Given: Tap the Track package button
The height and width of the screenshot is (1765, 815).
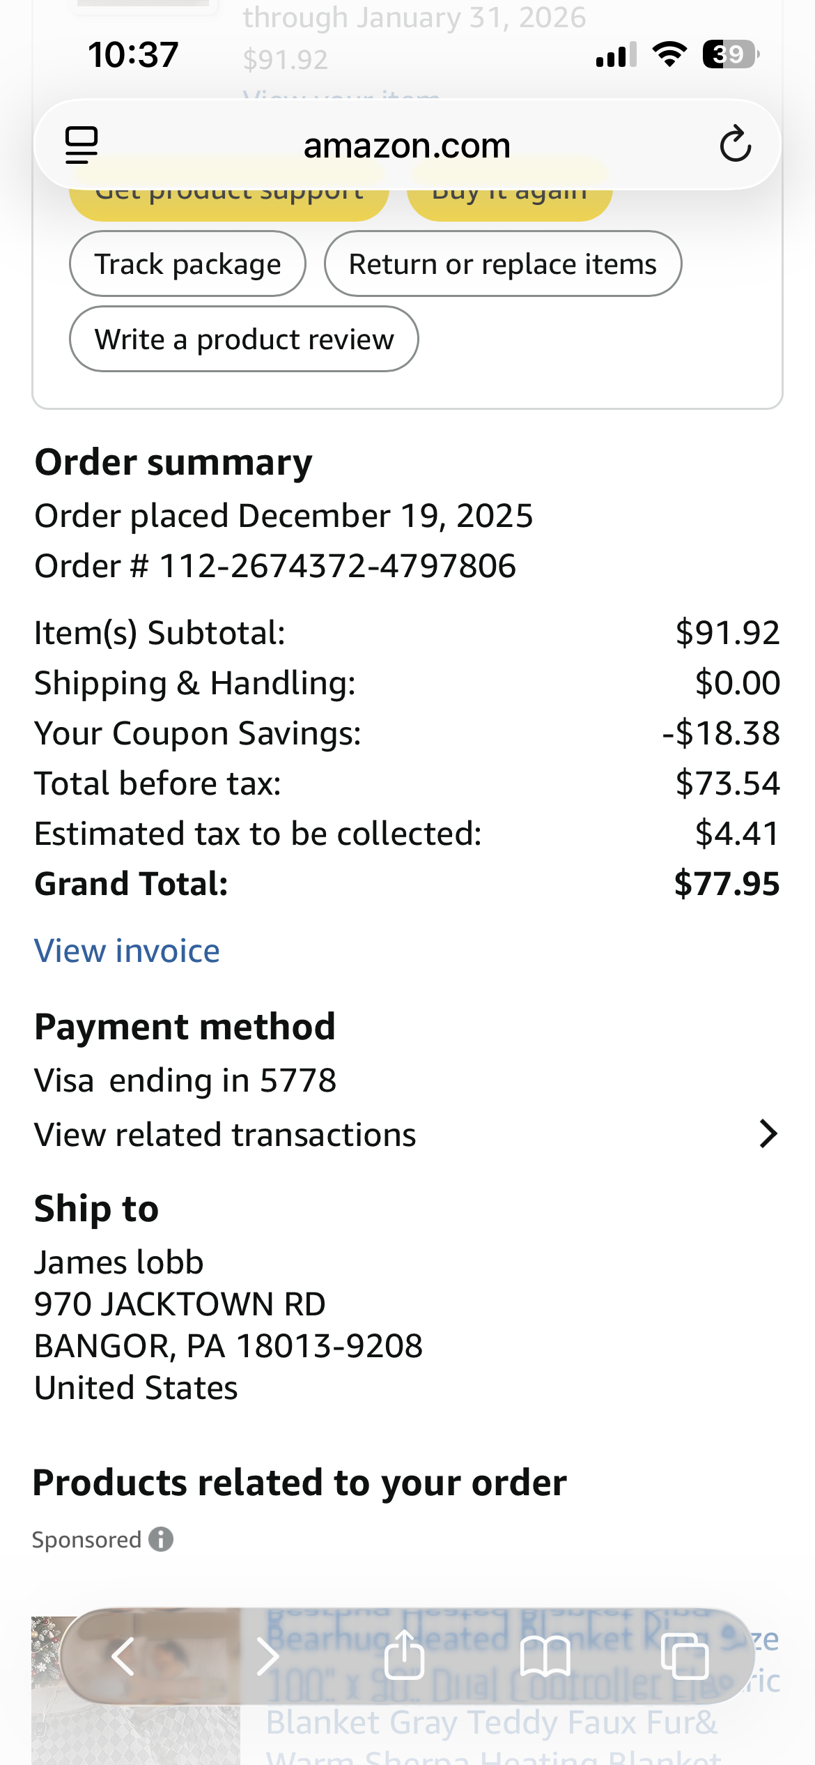Looking at the screenshot, I should click(x=187, y=263).
